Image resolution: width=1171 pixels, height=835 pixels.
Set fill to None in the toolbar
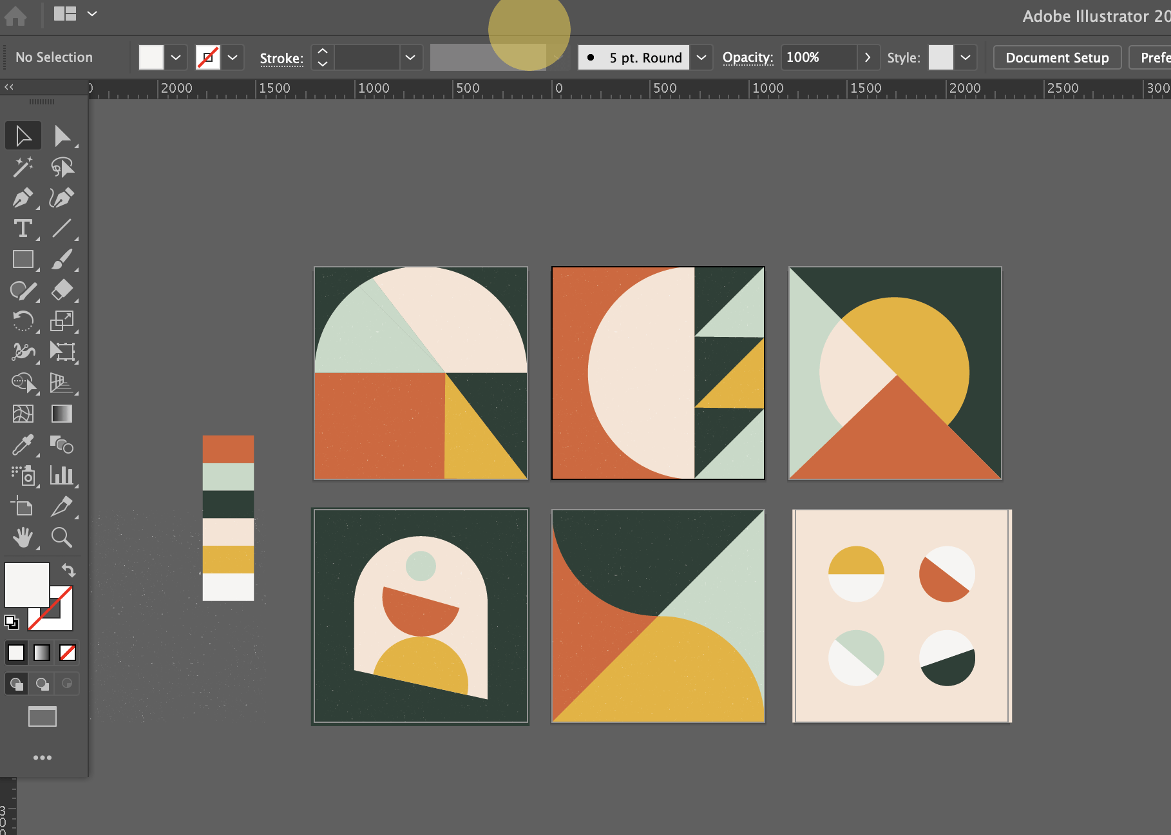pos(67,652)
